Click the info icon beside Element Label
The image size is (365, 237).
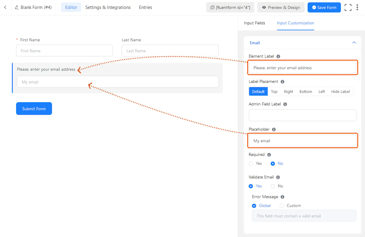278,56
